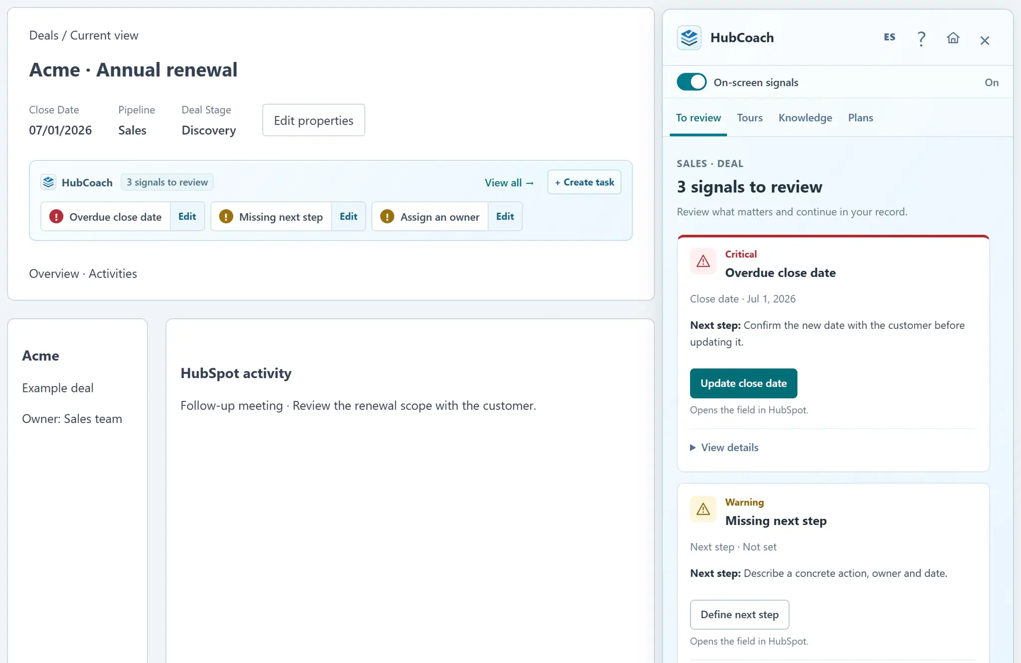Open the help question mark icon

coord(921,38)
